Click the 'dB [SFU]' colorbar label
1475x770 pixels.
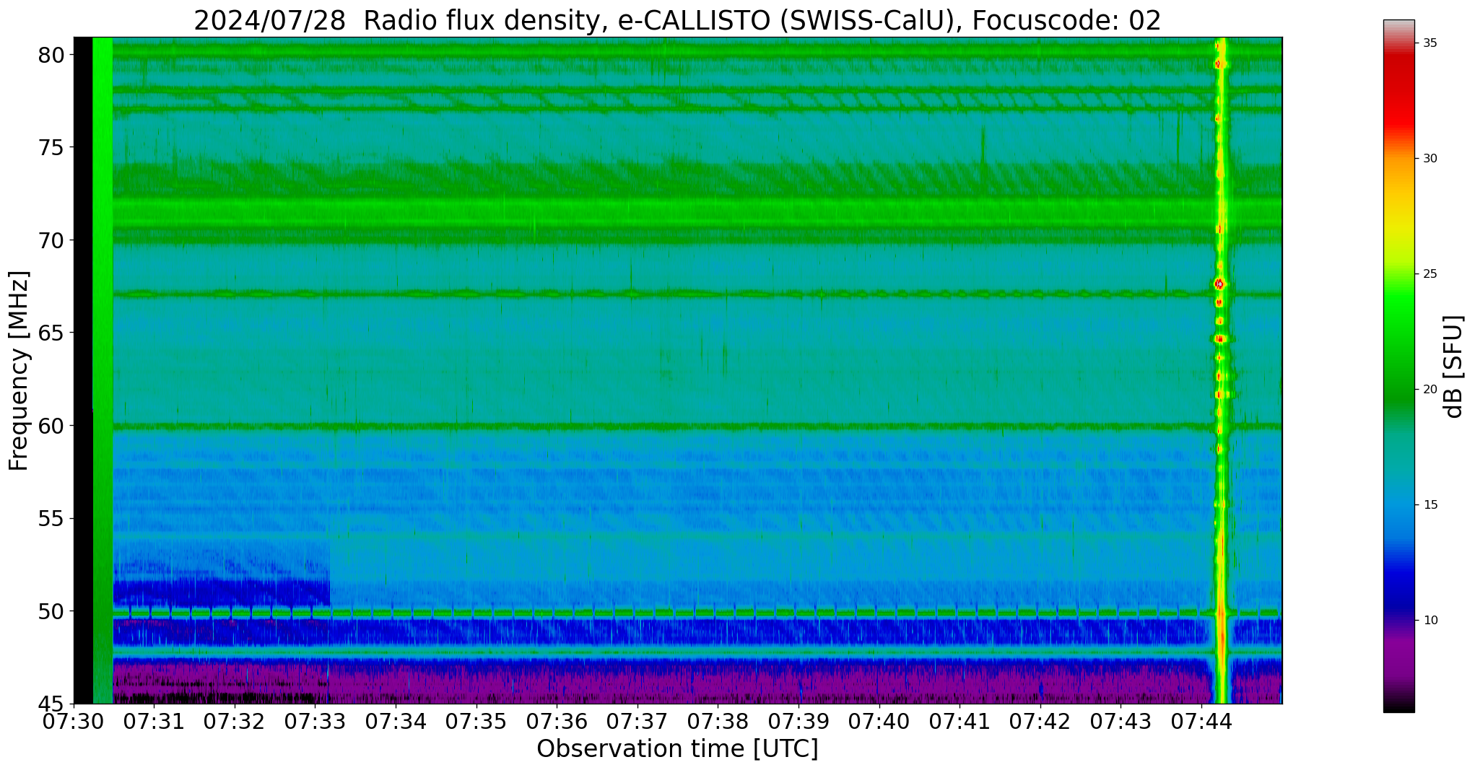[x=1453, y=367]
